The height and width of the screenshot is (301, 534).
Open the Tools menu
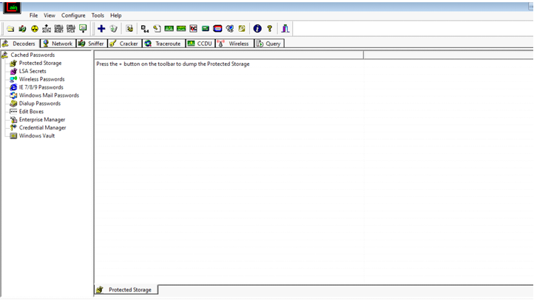pyautogui.click(x=98, y=16)
